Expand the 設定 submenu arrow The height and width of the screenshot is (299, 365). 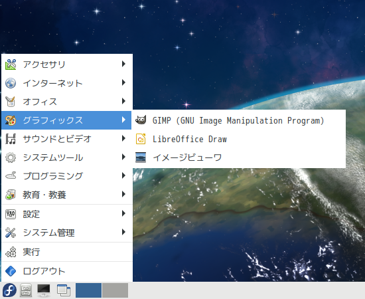click(x=123, y=213)
